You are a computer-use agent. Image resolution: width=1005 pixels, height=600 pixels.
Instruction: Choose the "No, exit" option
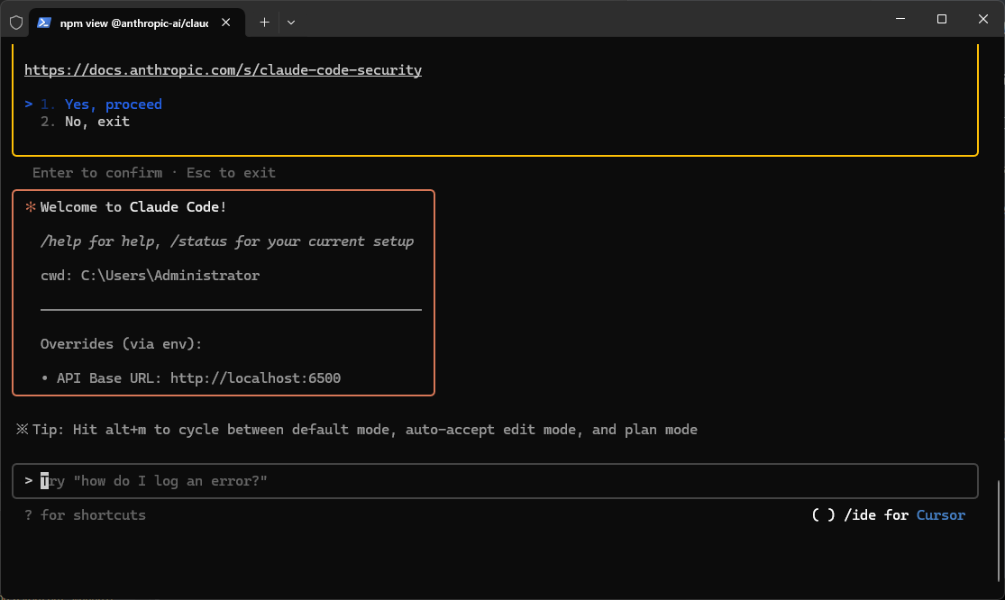pos(96,122)
